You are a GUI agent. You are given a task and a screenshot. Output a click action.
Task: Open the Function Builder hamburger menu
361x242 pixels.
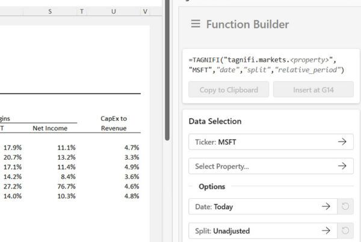point(195,24)
